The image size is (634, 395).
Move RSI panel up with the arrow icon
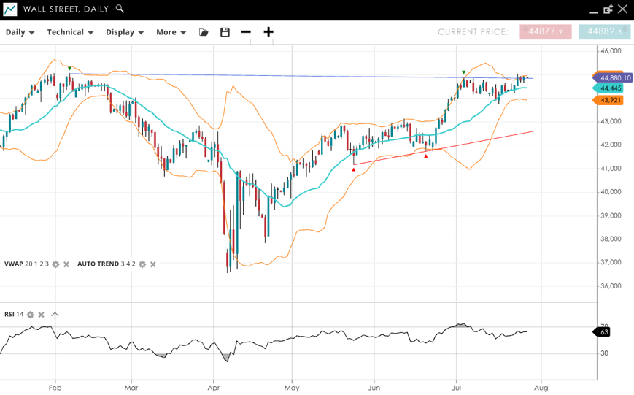55,315
